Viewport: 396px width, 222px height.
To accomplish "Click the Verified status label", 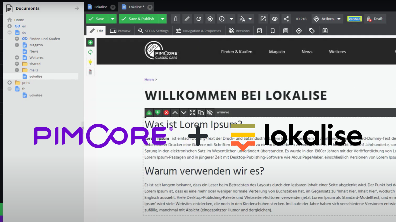I will 354,19.
